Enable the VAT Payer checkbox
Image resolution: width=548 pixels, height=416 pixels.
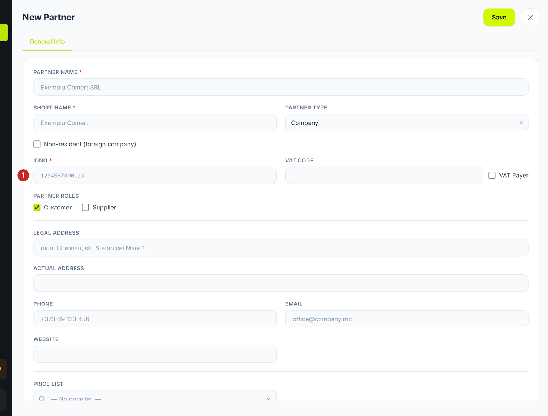(x=492, y=176)
